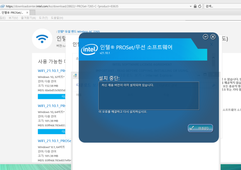Refresh the page with reload icon
This screenshot has width=241, height=170.
pyautogui.click(x=200, y=6)
